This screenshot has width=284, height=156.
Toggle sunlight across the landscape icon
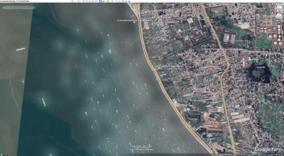104,1
